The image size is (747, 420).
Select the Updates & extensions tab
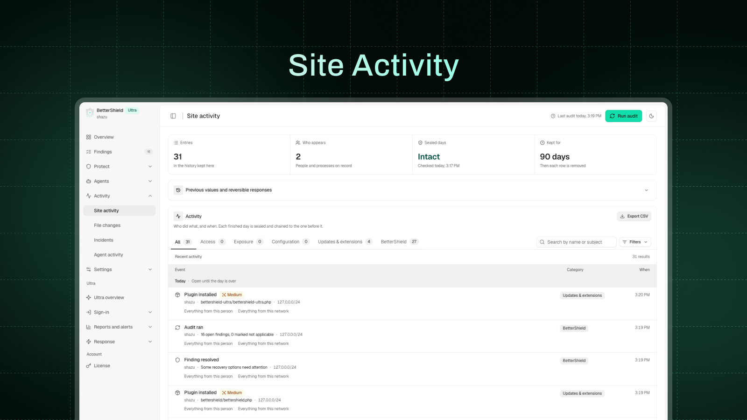click(x=345, y=242)
